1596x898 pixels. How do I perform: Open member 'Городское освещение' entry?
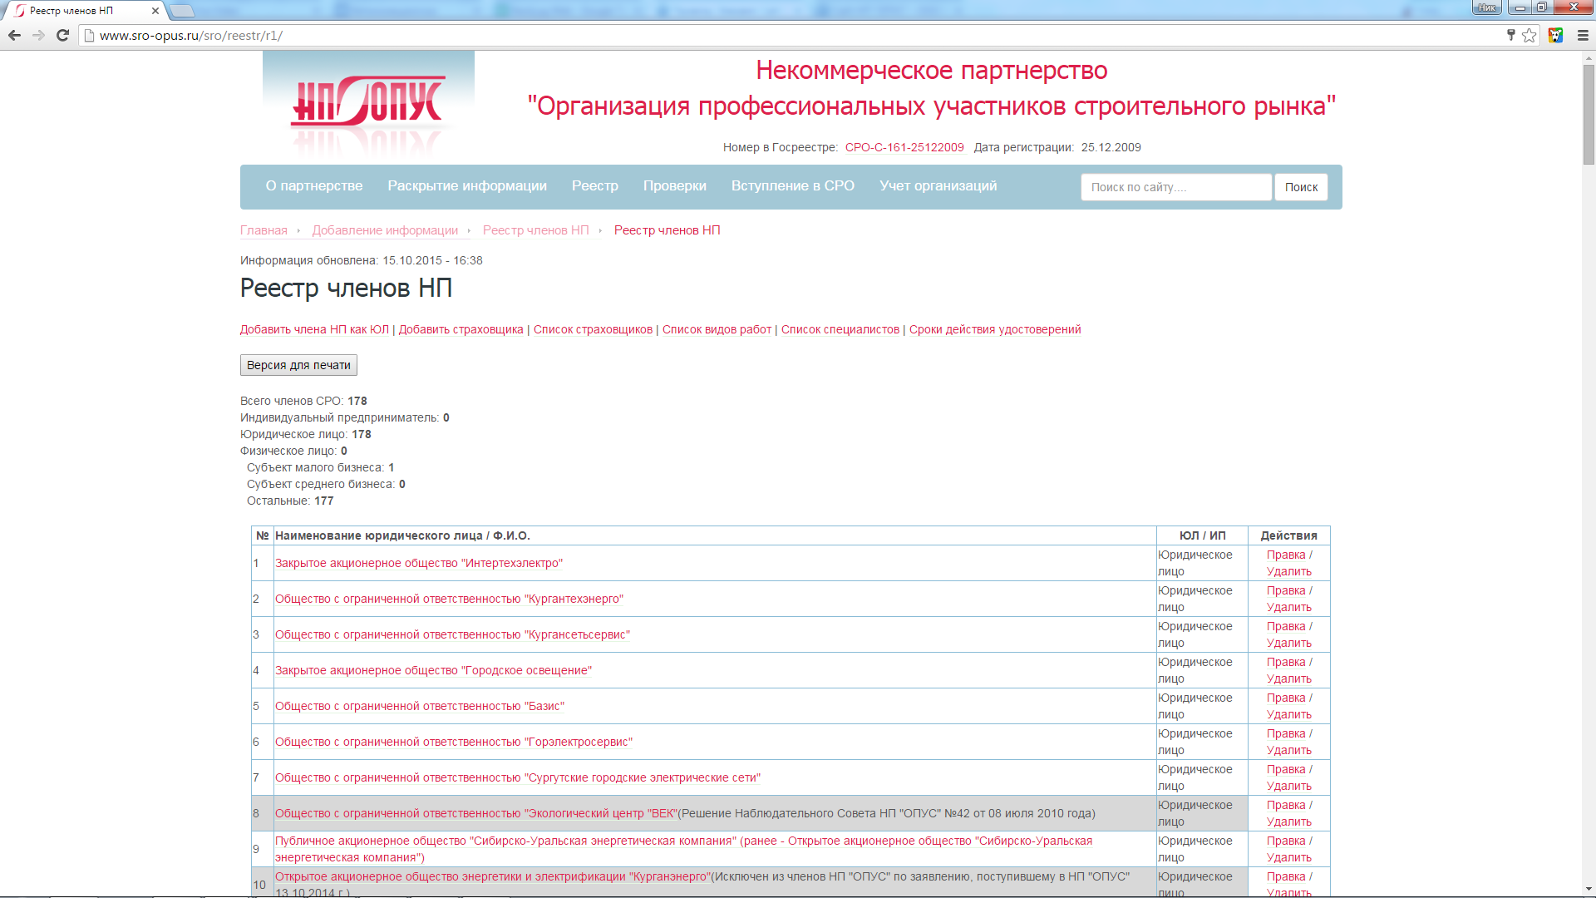[433, 671]
